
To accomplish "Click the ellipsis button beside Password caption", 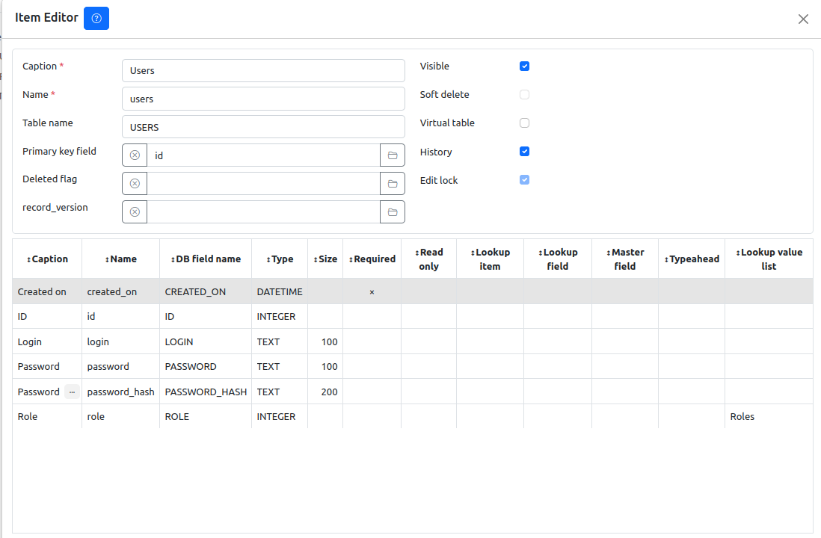I will 72,392.
